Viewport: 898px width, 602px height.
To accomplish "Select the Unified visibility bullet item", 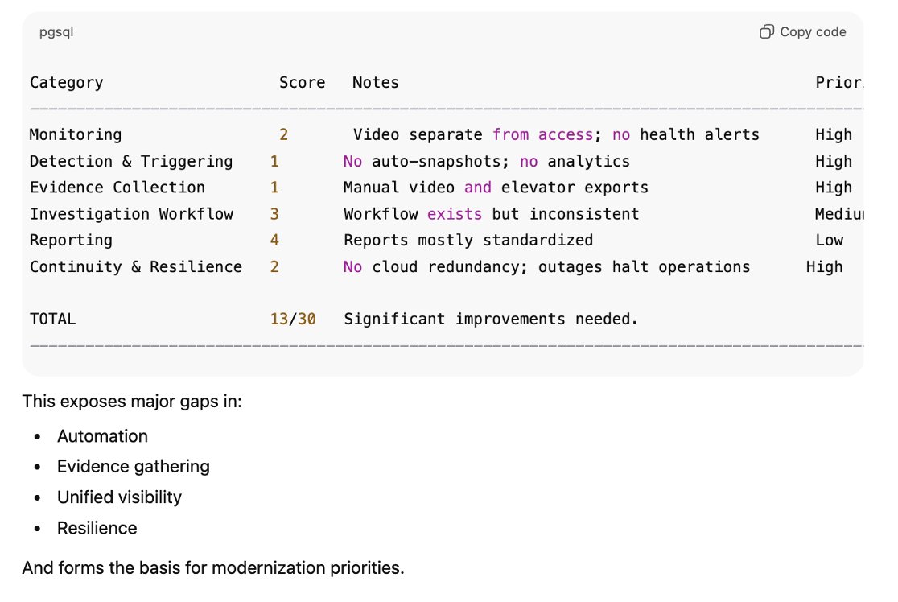I will coord(119,497).
